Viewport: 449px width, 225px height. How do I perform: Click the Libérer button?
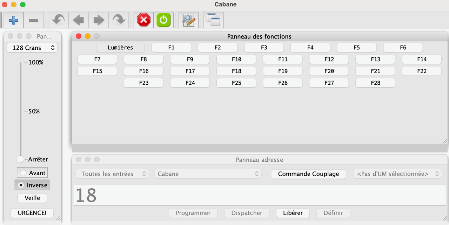tap(293, 213)
